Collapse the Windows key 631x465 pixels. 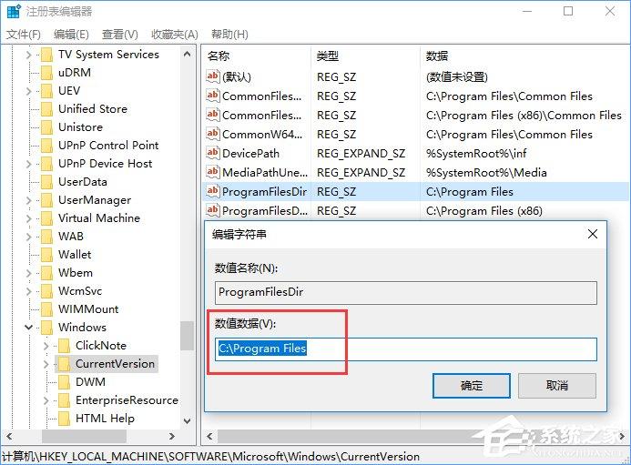click(28, 327)
